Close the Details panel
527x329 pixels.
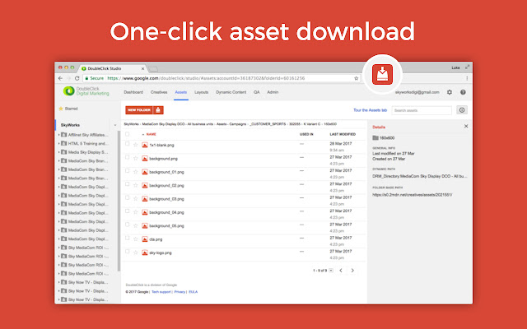pos(466,126)
